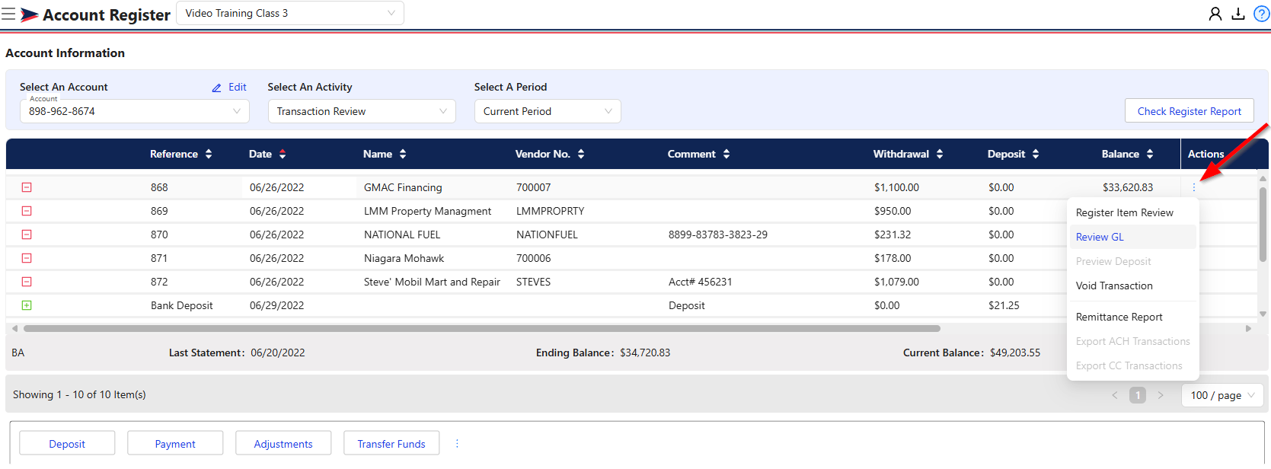Click Export ACH Transactions entry
Screen dimensions: 1271x469
tap(1132, 341)
